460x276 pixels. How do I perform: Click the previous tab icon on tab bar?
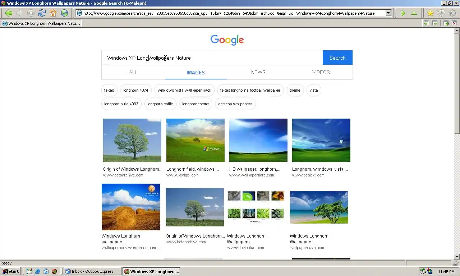tap(426, 23)
